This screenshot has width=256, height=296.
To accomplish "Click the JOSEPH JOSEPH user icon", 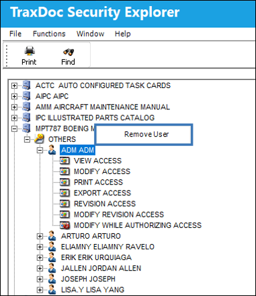I will [52, 279].
